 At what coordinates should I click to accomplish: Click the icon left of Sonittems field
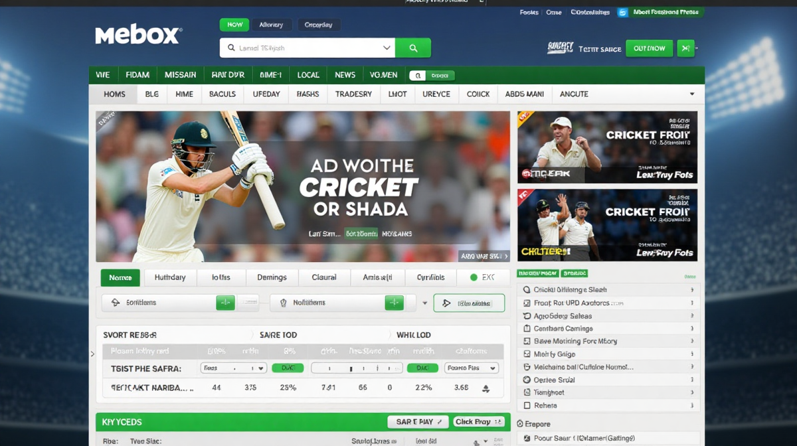pyautogui.click(x=115, y=303)
